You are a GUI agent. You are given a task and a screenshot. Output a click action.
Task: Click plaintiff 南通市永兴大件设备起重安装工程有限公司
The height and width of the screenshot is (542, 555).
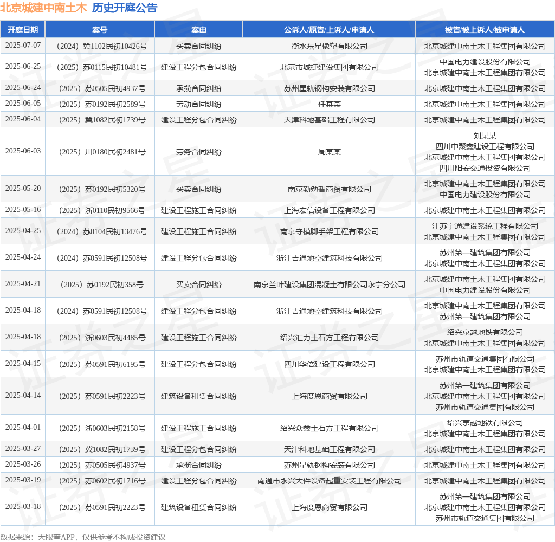(329, 481)
